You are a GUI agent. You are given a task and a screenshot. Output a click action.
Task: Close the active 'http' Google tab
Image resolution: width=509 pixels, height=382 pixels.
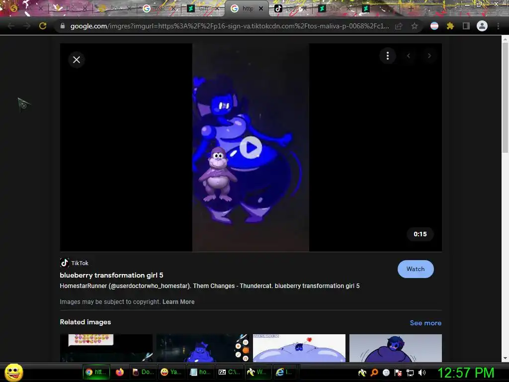click(261, 9)
